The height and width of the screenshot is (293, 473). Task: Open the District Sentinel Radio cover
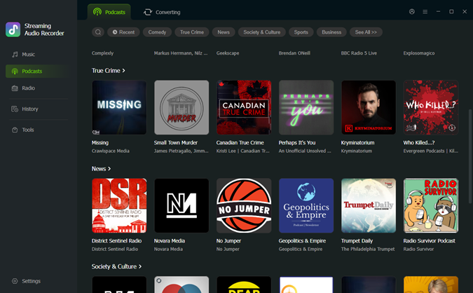coord(119,205)
